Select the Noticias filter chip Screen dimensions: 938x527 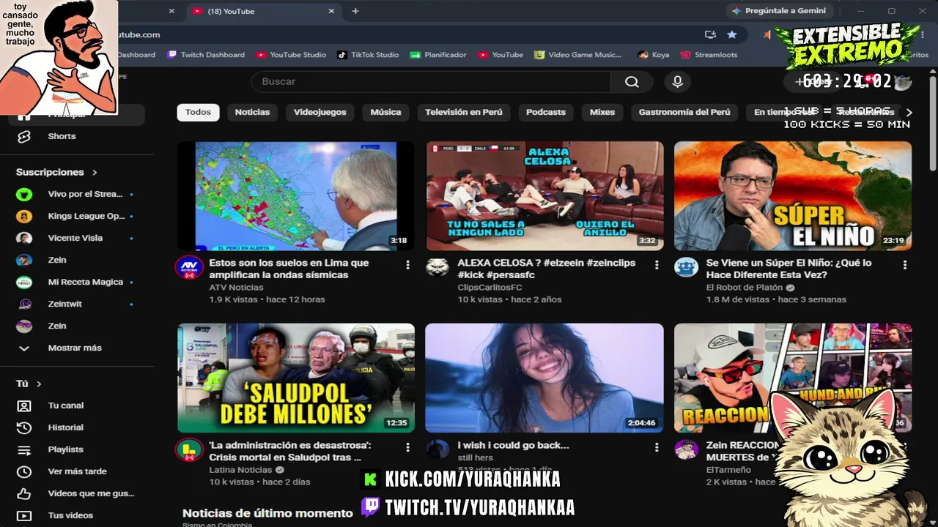click(252, 112)
